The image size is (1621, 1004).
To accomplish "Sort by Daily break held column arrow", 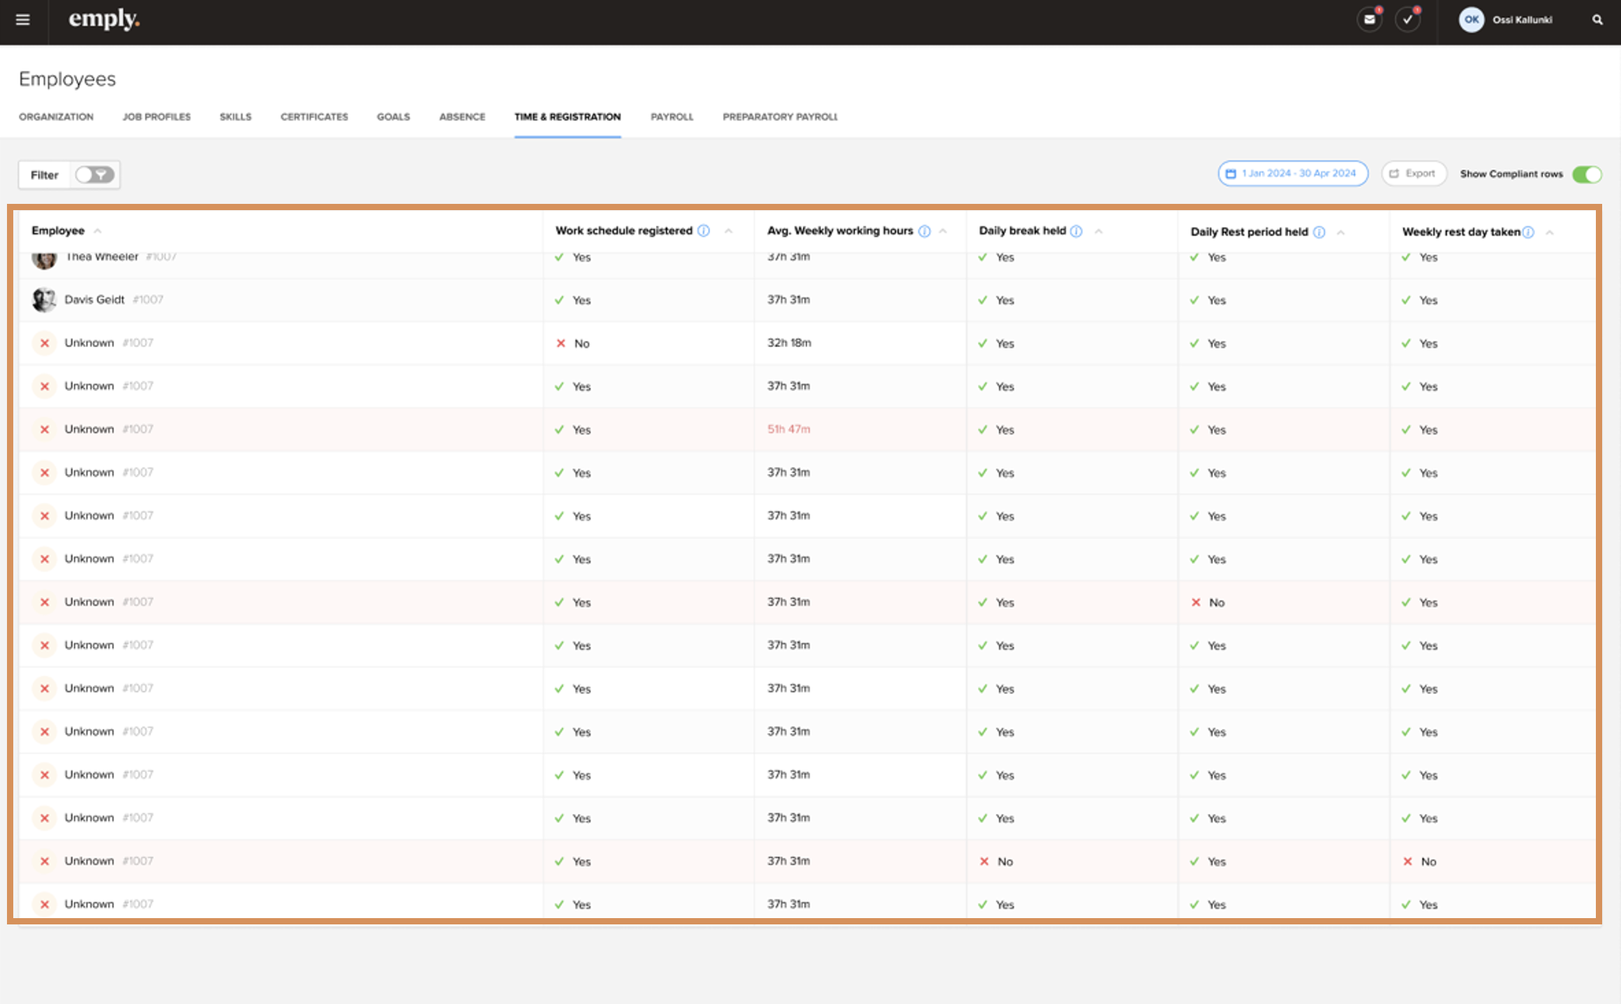I will pyautogui.click(x=1098, y=231).
